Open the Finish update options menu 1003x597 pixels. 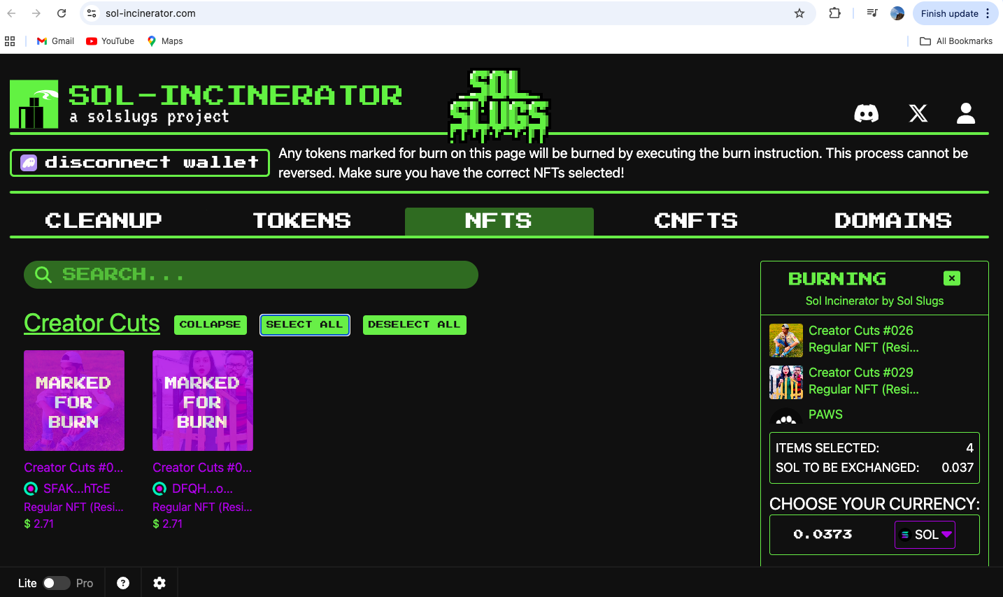click(x=986, y=13)
